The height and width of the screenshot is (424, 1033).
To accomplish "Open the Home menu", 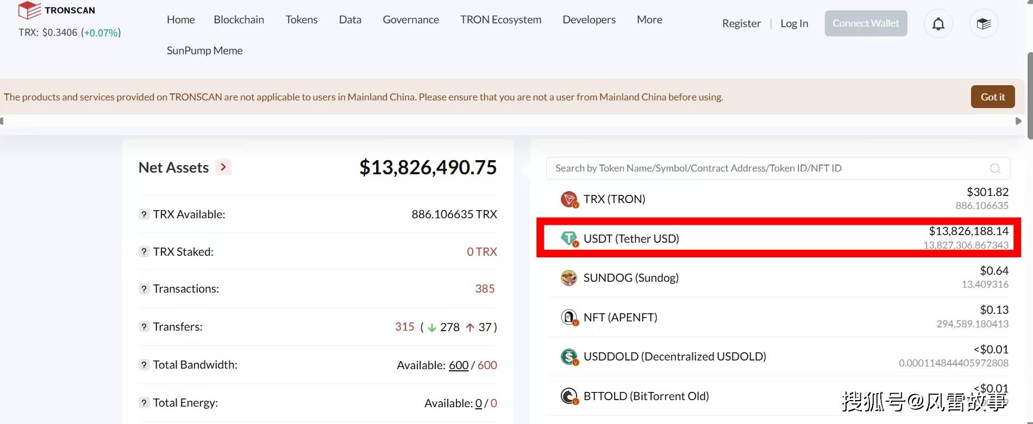I will (181, 20).
